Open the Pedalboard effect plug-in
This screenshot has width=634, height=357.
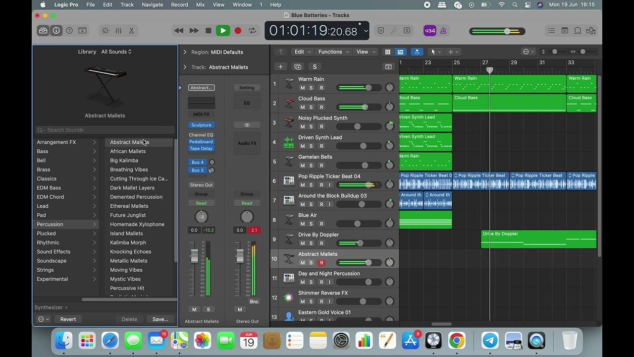pyautogui.click(x=201, y=142)
